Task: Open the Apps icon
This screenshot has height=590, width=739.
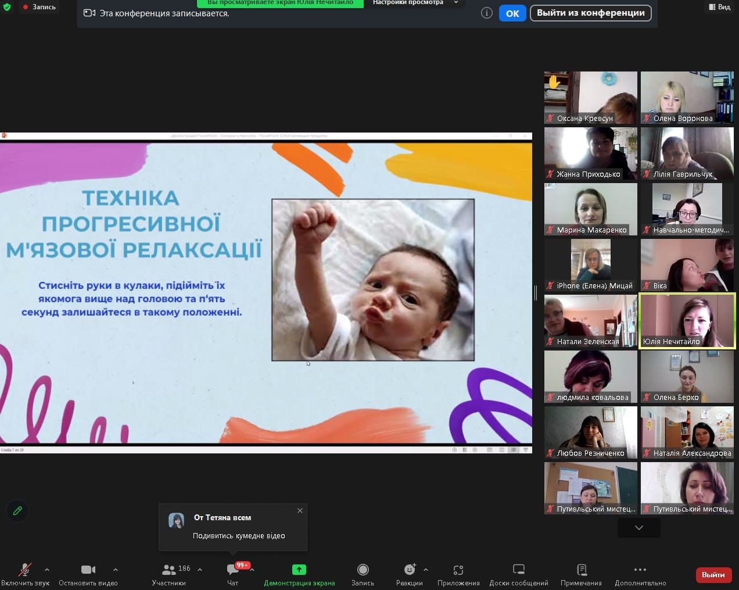Action: 458,570
